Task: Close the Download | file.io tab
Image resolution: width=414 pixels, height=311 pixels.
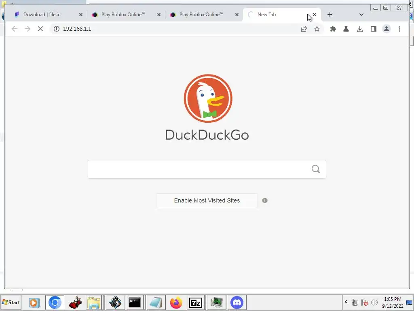Action: point(81,15)
